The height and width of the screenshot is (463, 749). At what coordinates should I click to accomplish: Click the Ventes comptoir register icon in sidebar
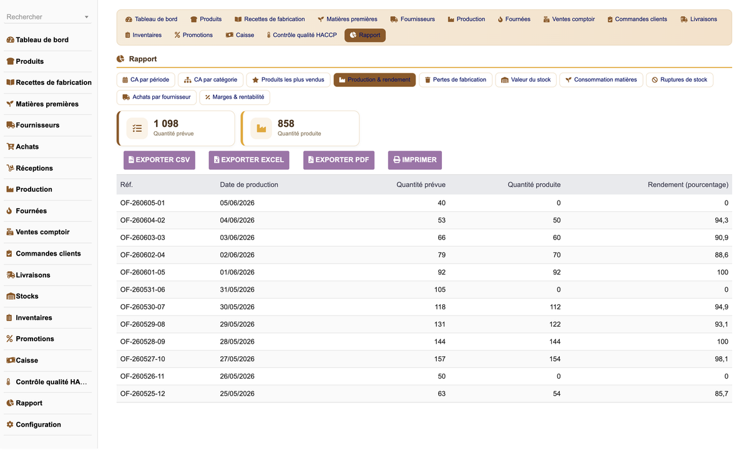tap(10, 232)
